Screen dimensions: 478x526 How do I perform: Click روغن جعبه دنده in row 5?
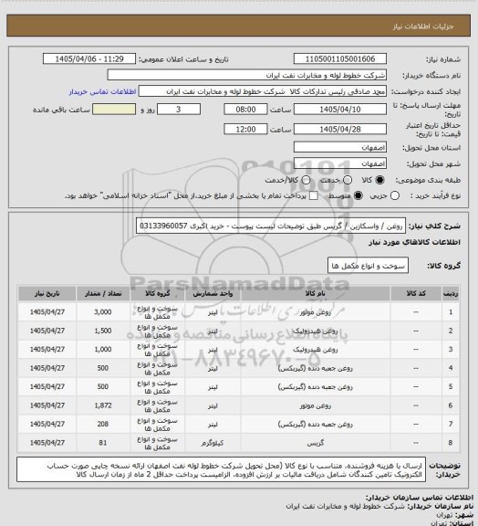(x=316, y=387)
